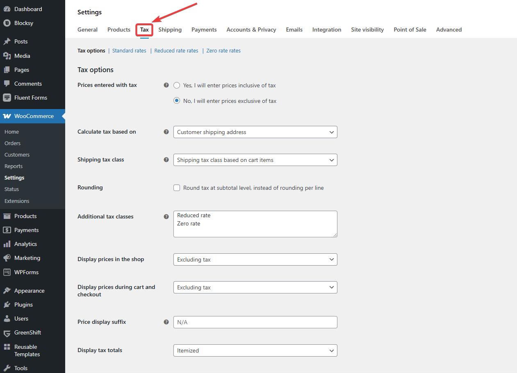This screenshot has width=517, height=373.
Task: Click help icon beside Shipping tax class
Action: pos(166,160)
